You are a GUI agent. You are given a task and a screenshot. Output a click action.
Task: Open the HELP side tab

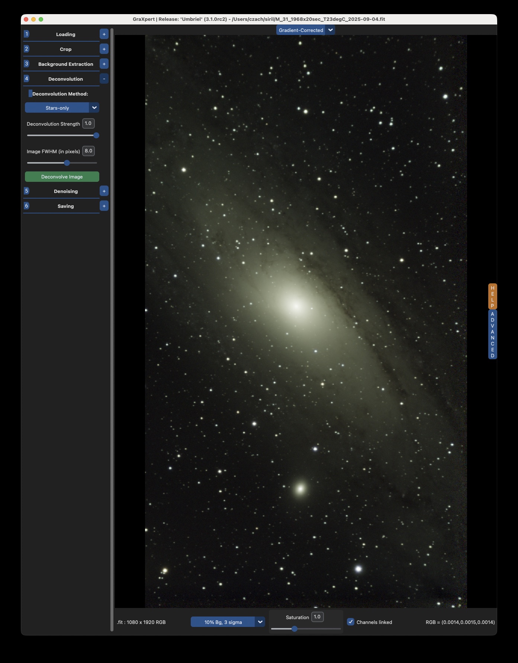(x=492, y=296)
